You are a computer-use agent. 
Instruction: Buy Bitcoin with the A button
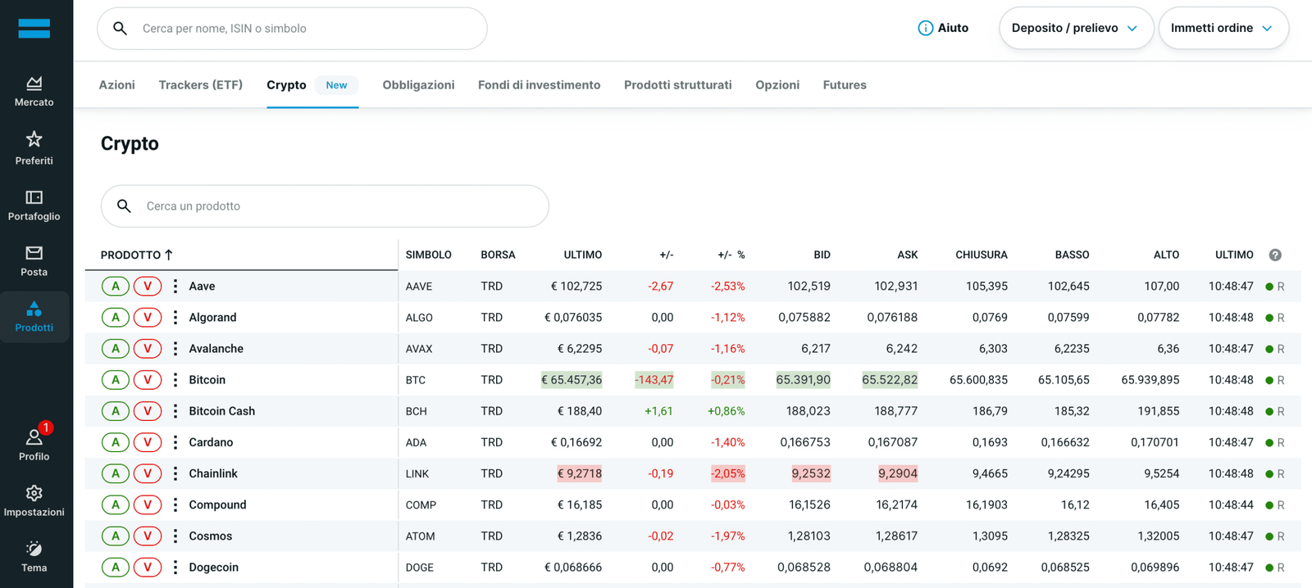pyautogui.click(x=116, y=380)
